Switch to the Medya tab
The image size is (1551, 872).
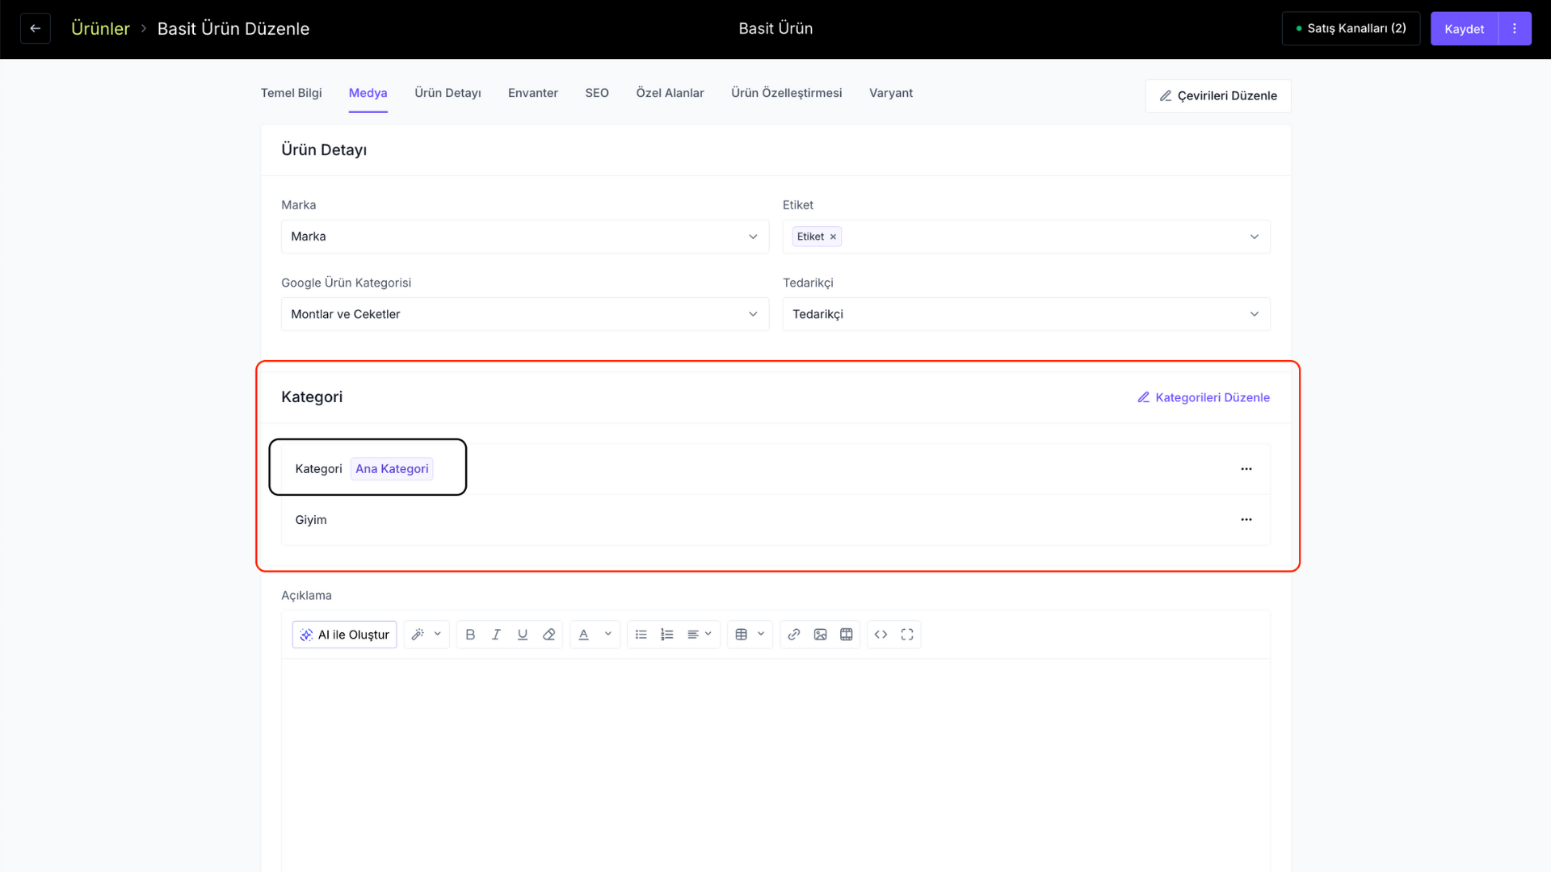[x=368, y=93]
